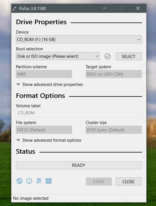Image resolution: width=156 pixels, height=206 pixels.
Task: Open the Device dropdown list
Action: pyautogui.click(x=79, y=39)
